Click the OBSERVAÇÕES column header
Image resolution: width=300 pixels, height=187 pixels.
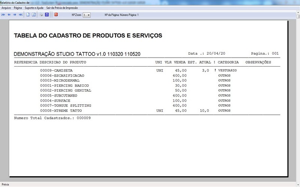(258, 62)
